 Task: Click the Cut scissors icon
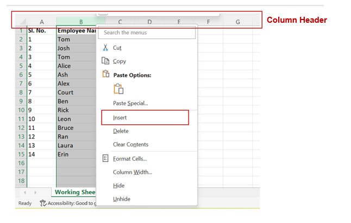[x=105, y=48]
